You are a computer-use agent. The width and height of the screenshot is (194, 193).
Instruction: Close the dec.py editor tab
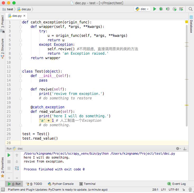[24, 16]
